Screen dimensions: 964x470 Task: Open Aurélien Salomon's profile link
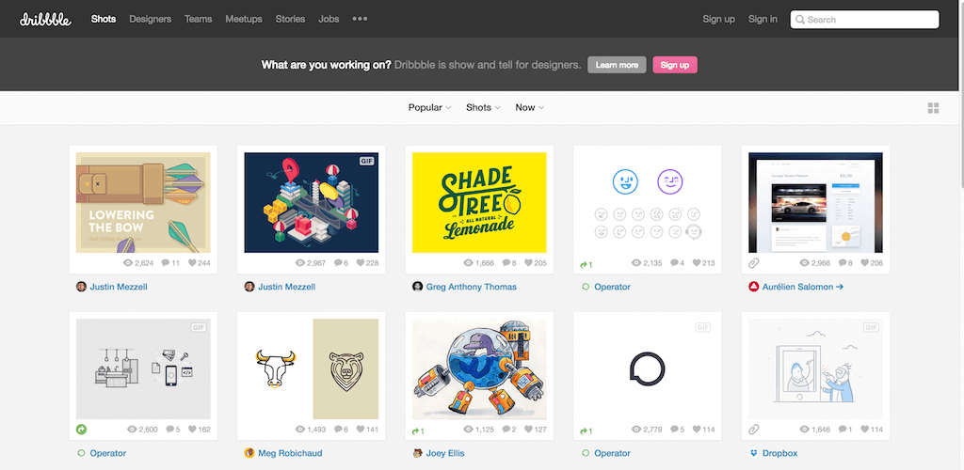[802, 287]
